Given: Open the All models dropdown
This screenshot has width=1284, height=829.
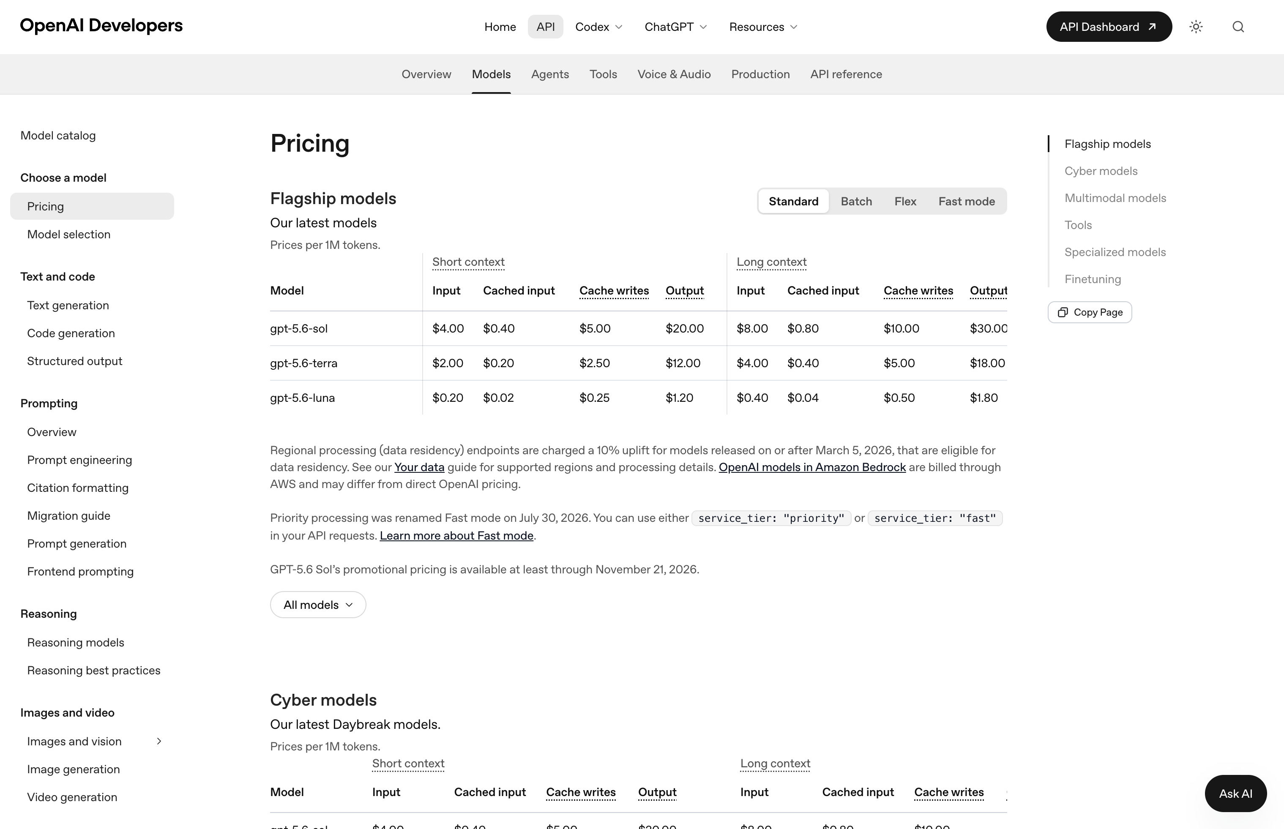Looking at the screenshot, I should click(x=318, y=605).
